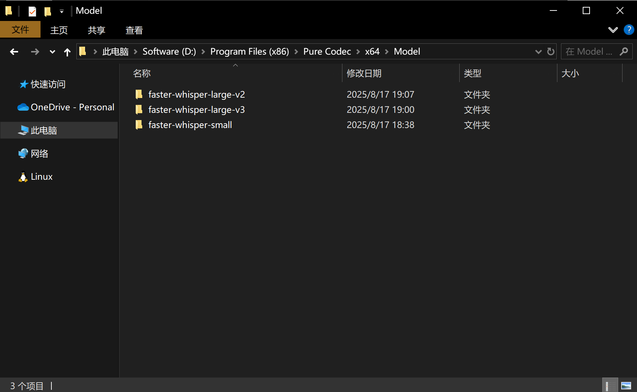Click Program Files (x86) breadcrumb

[x=250, y=52]
